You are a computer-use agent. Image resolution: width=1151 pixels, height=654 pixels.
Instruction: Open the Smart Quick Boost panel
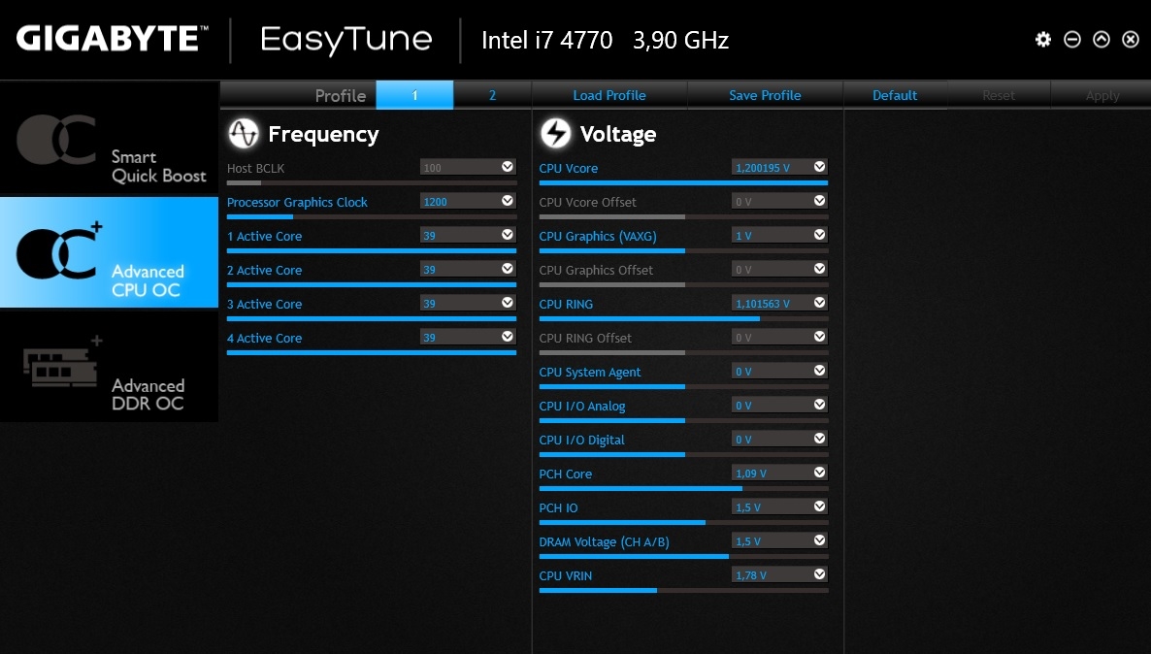(110, 138)
